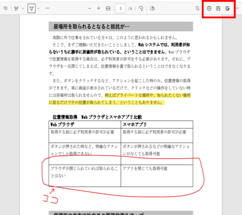Screen dimensions: 242x215
Task: Click the Webブラウザ table header cell
Action: (85, 124)
